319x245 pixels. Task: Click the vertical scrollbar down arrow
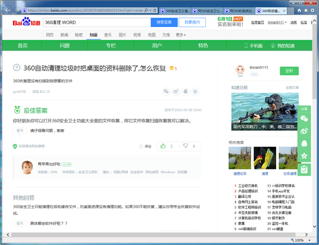[314, 226]
